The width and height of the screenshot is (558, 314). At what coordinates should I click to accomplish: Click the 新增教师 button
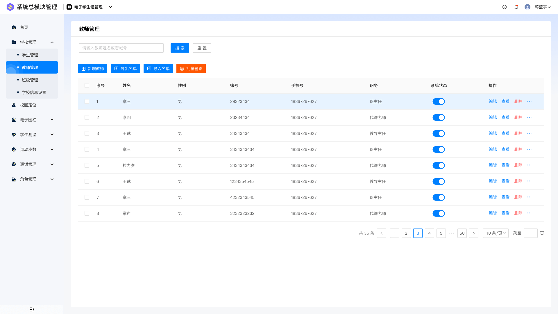[92, 69]
